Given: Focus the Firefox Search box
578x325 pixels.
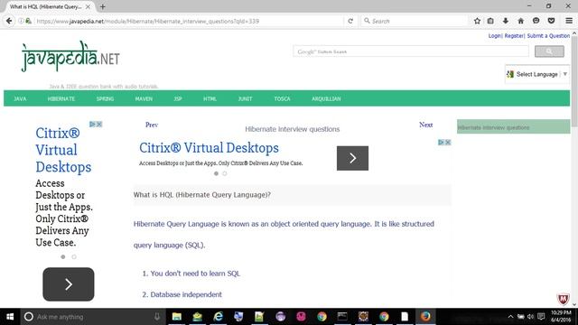Looking at the screenshot, I should (x=415, y=21).
